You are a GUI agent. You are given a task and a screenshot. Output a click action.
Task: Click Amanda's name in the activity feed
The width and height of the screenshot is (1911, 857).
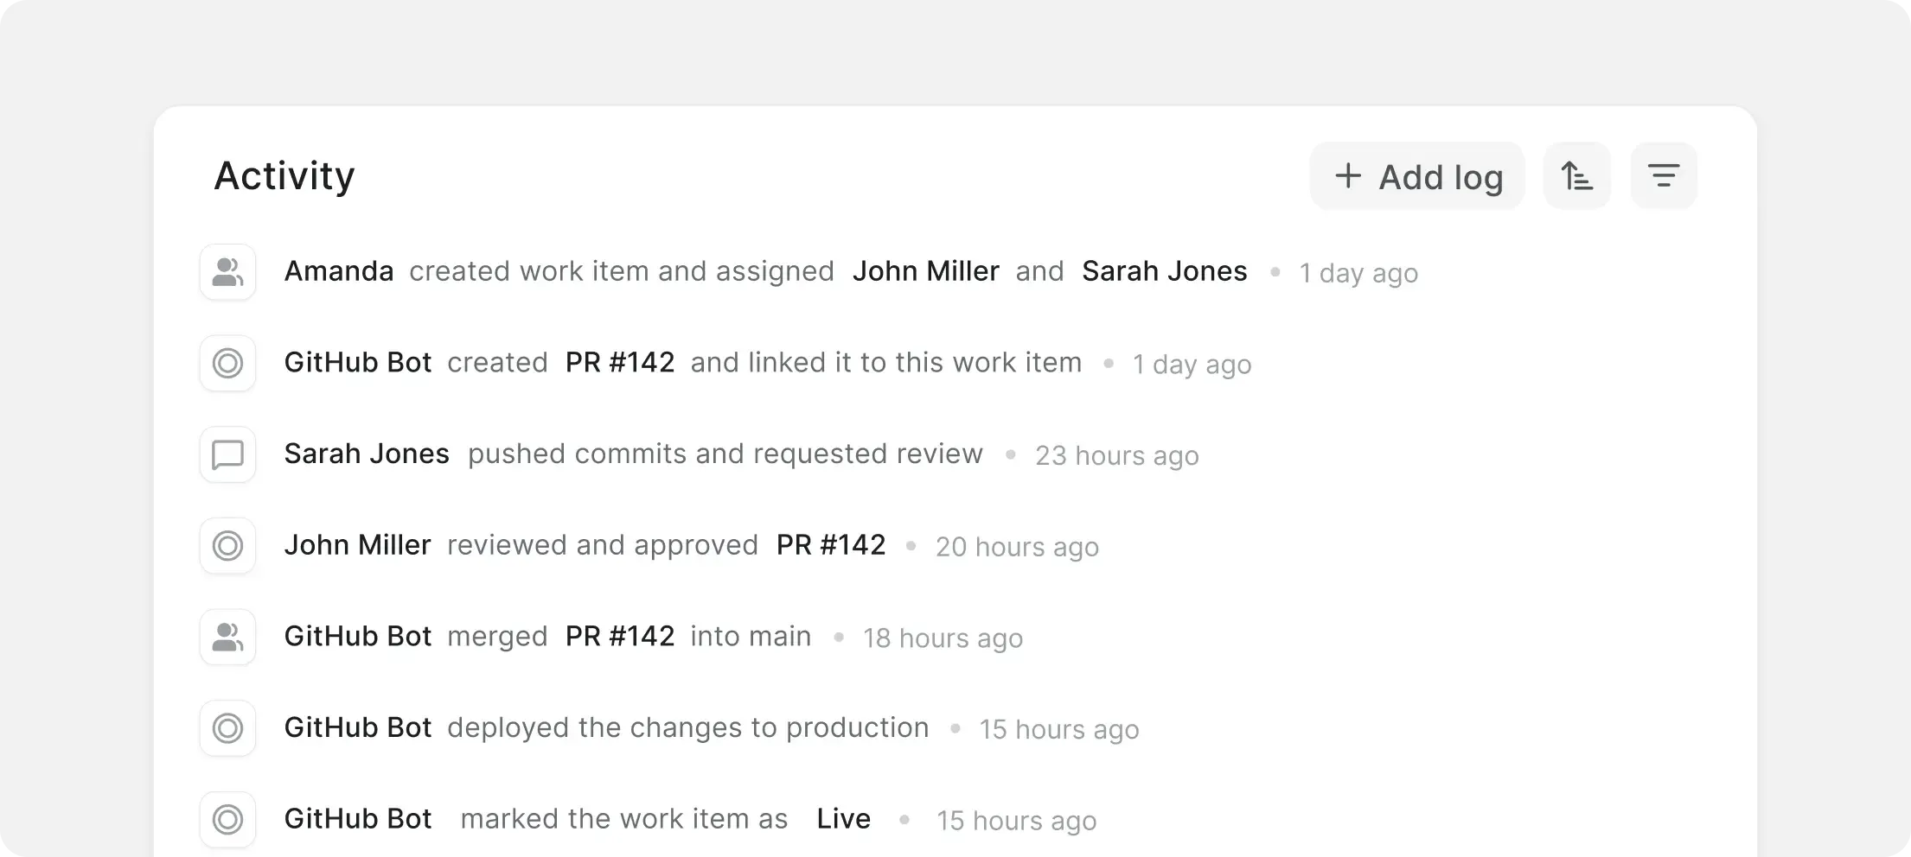tap(339, 270)
